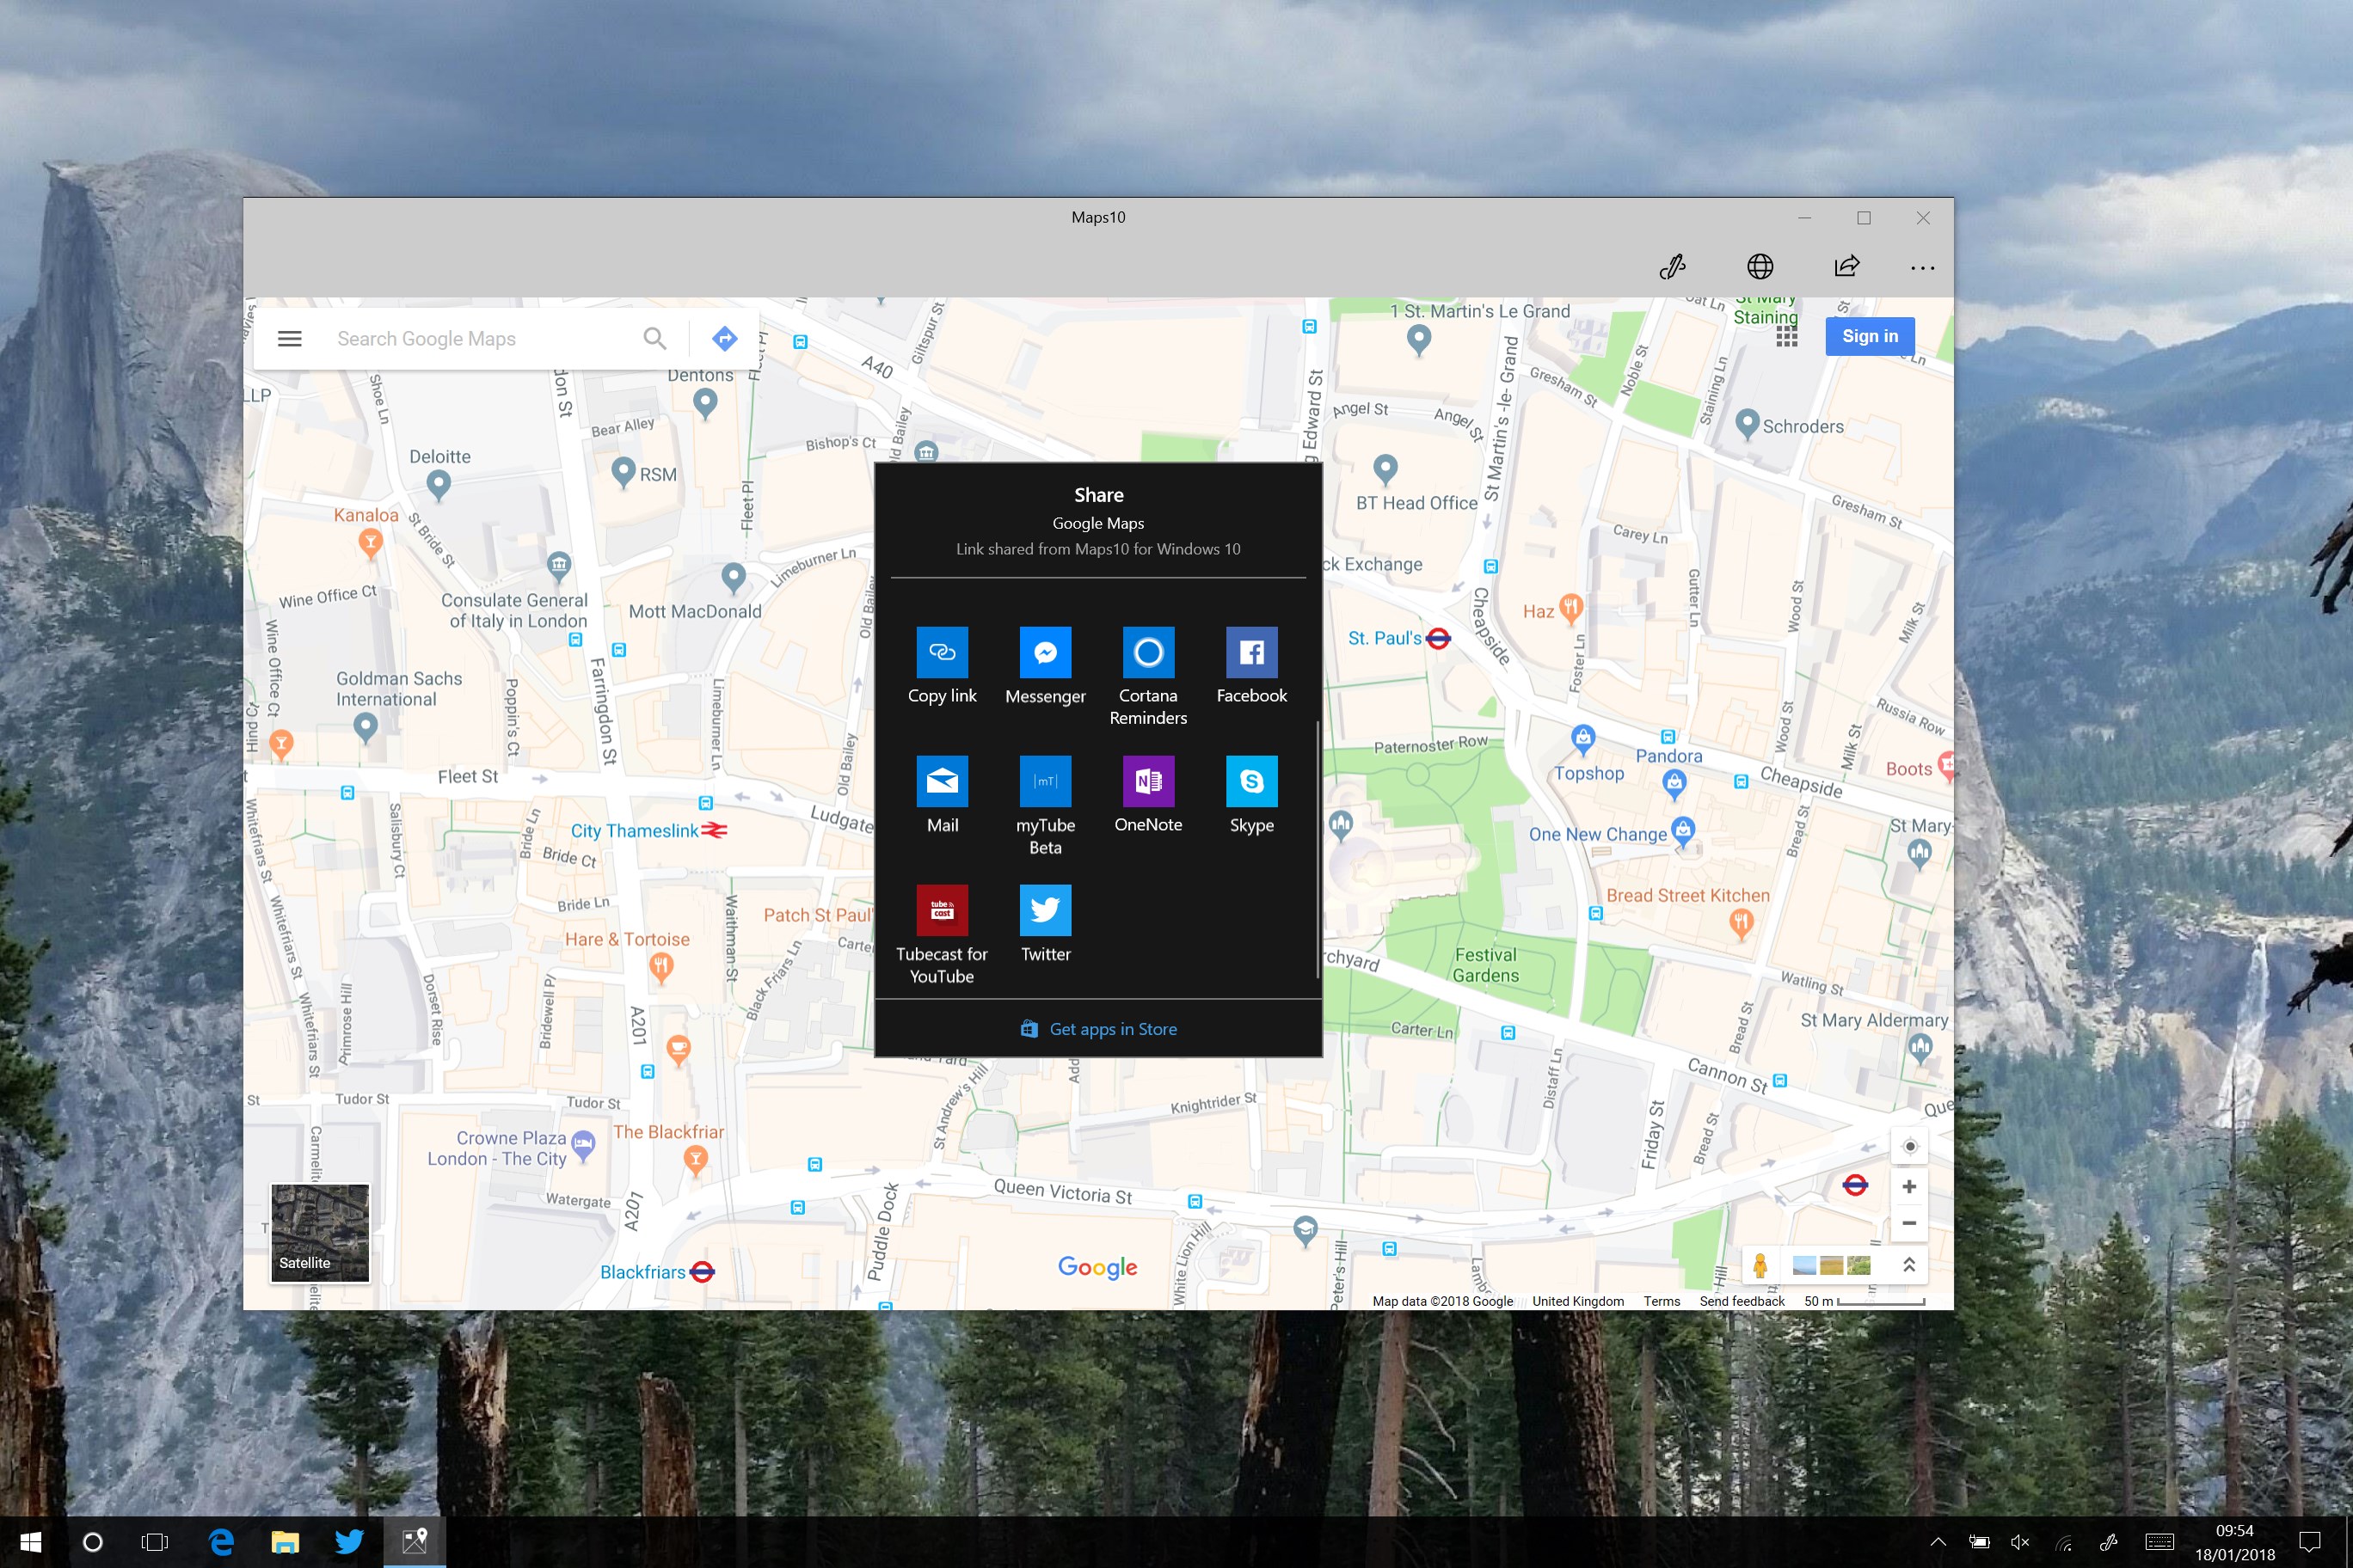Click the globe icon in toolbar
The image size is (2353, 1568).
[1760, 266]
